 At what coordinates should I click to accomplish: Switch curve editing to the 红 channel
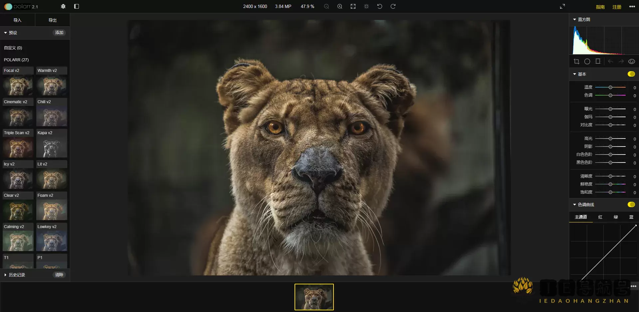600,217
